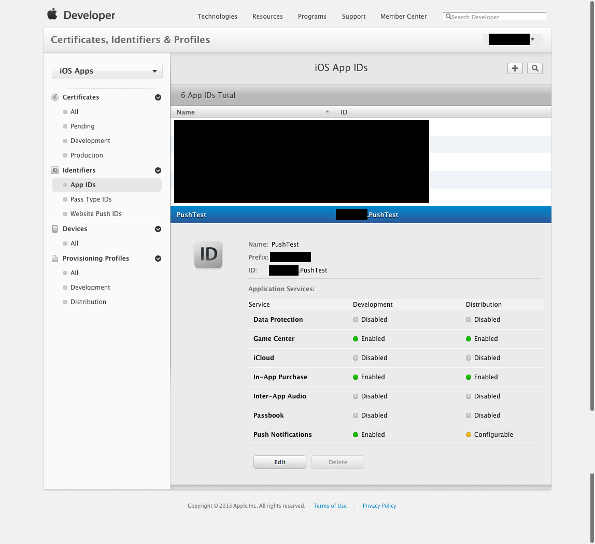Viewport: 595px width, 544px height.
Task: Select Development under Certificates
Action: click(x=90, y=141)
